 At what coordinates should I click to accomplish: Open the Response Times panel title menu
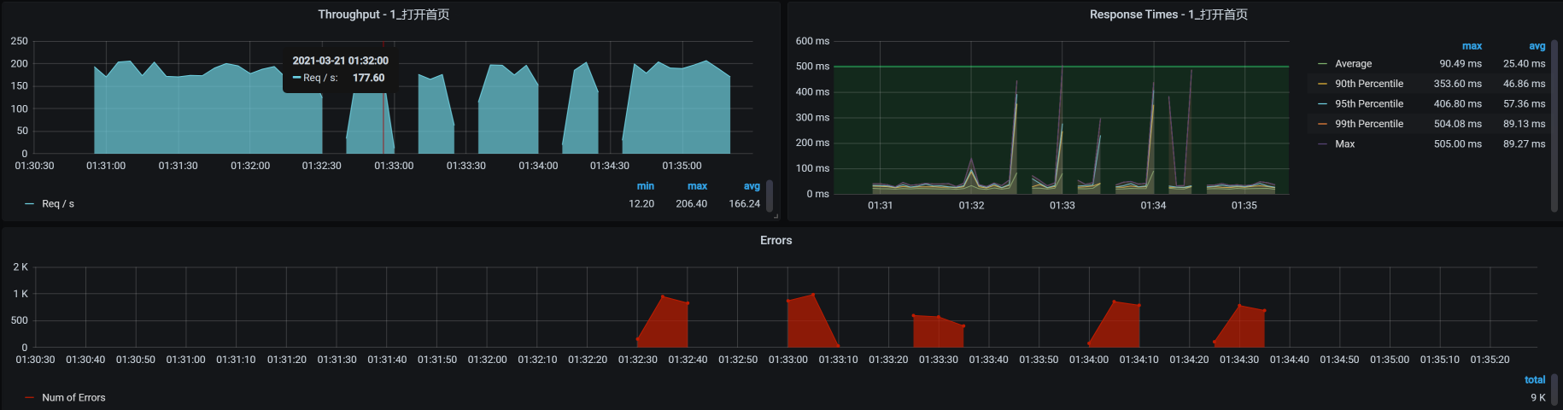[1168, 15]
